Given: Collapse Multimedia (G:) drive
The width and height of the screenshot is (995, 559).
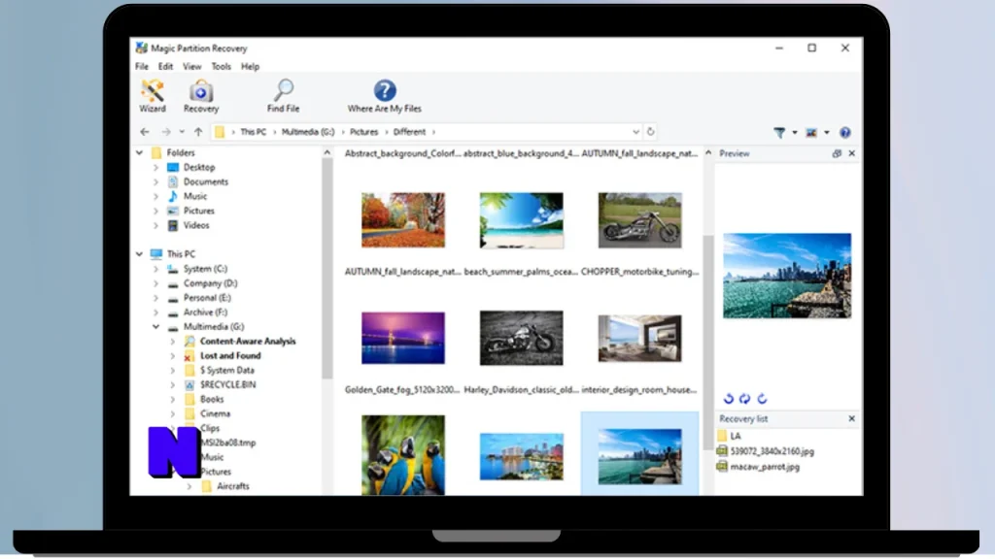Looking at the screenshot, I should (156, 327).
